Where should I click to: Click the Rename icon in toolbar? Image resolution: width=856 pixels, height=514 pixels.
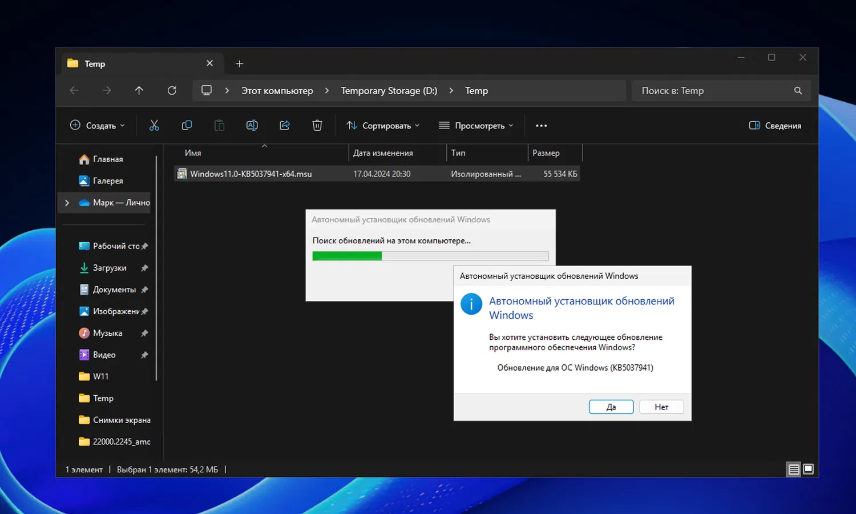tap(252, 126)
